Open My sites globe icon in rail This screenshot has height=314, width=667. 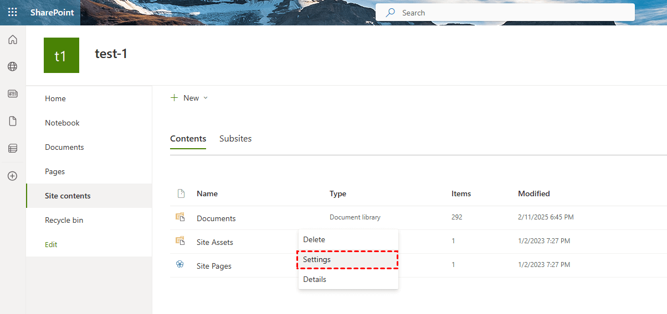[12, 66]
